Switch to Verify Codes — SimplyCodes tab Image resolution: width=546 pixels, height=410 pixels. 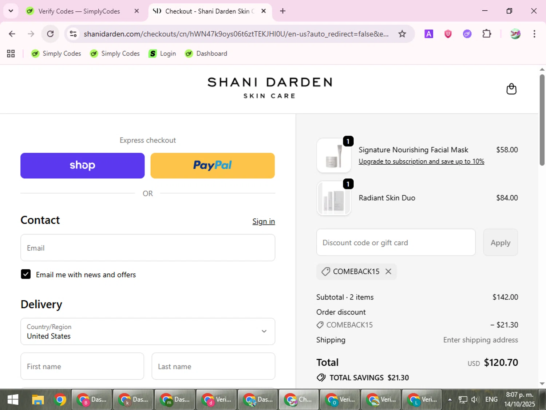coord(79,11)
